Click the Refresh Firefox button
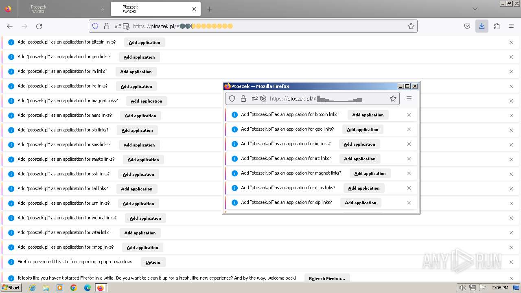This screenshot has height=293, width=521. tap(327, 278)
